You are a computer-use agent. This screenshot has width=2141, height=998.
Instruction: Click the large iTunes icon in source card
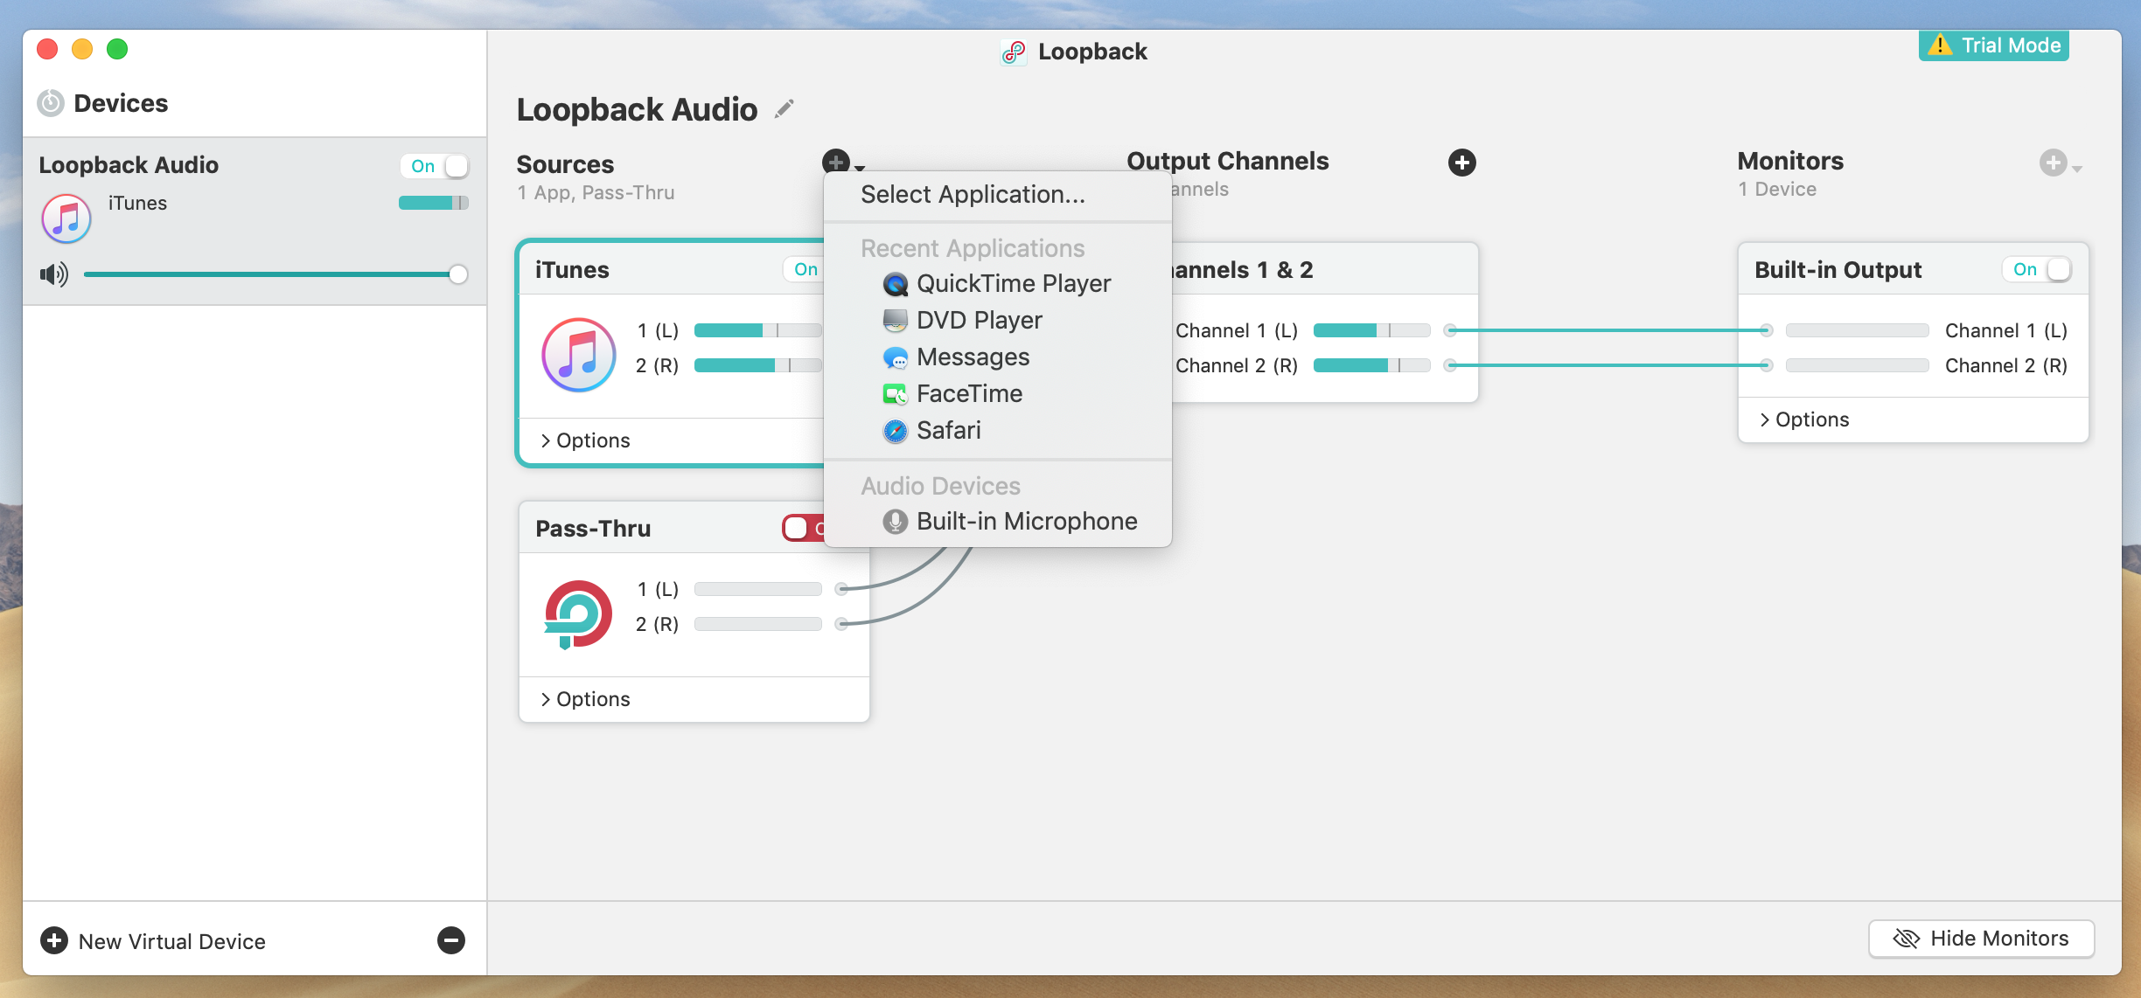click(x=578, y=355)
